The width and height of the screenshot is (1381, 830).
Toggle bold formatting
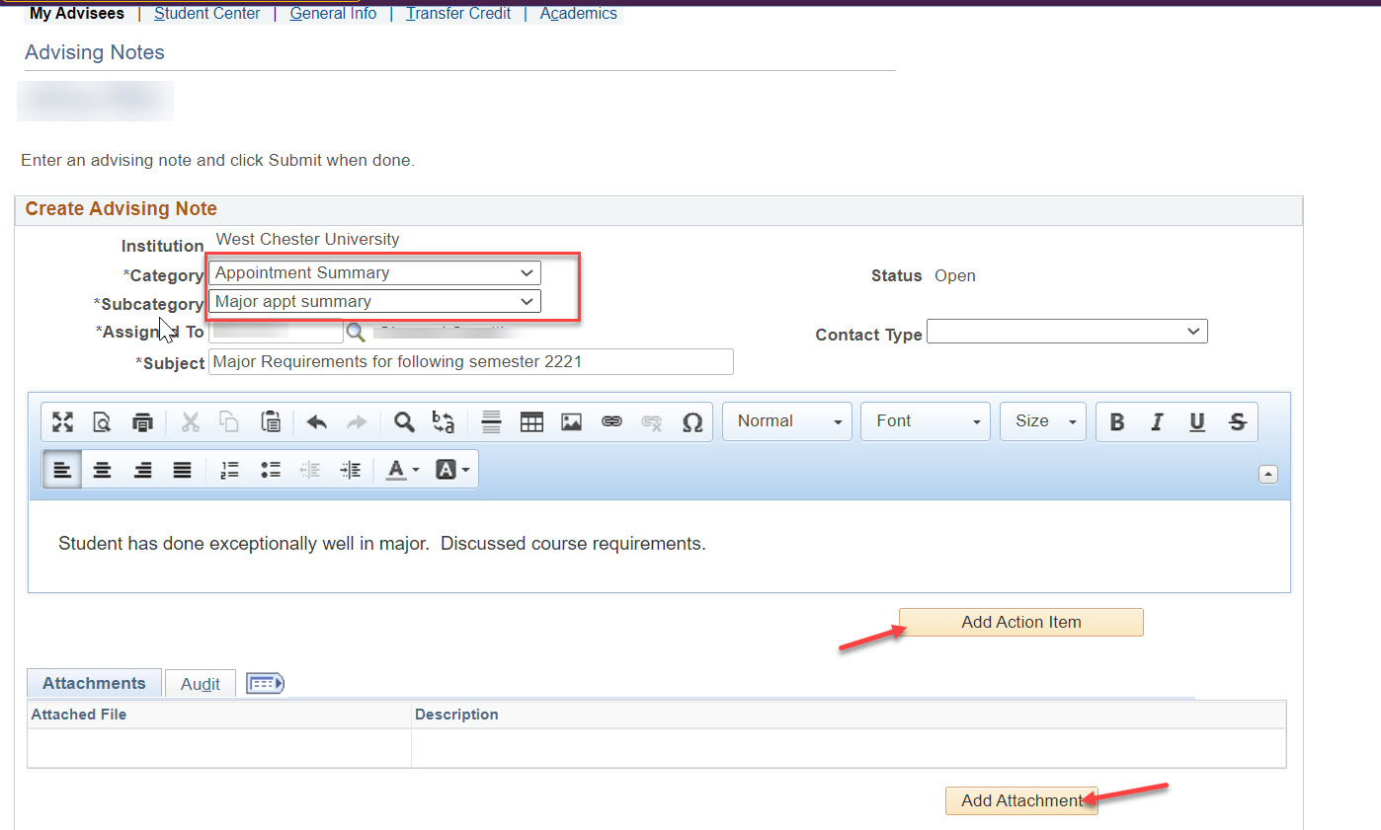pos(1117,422)
